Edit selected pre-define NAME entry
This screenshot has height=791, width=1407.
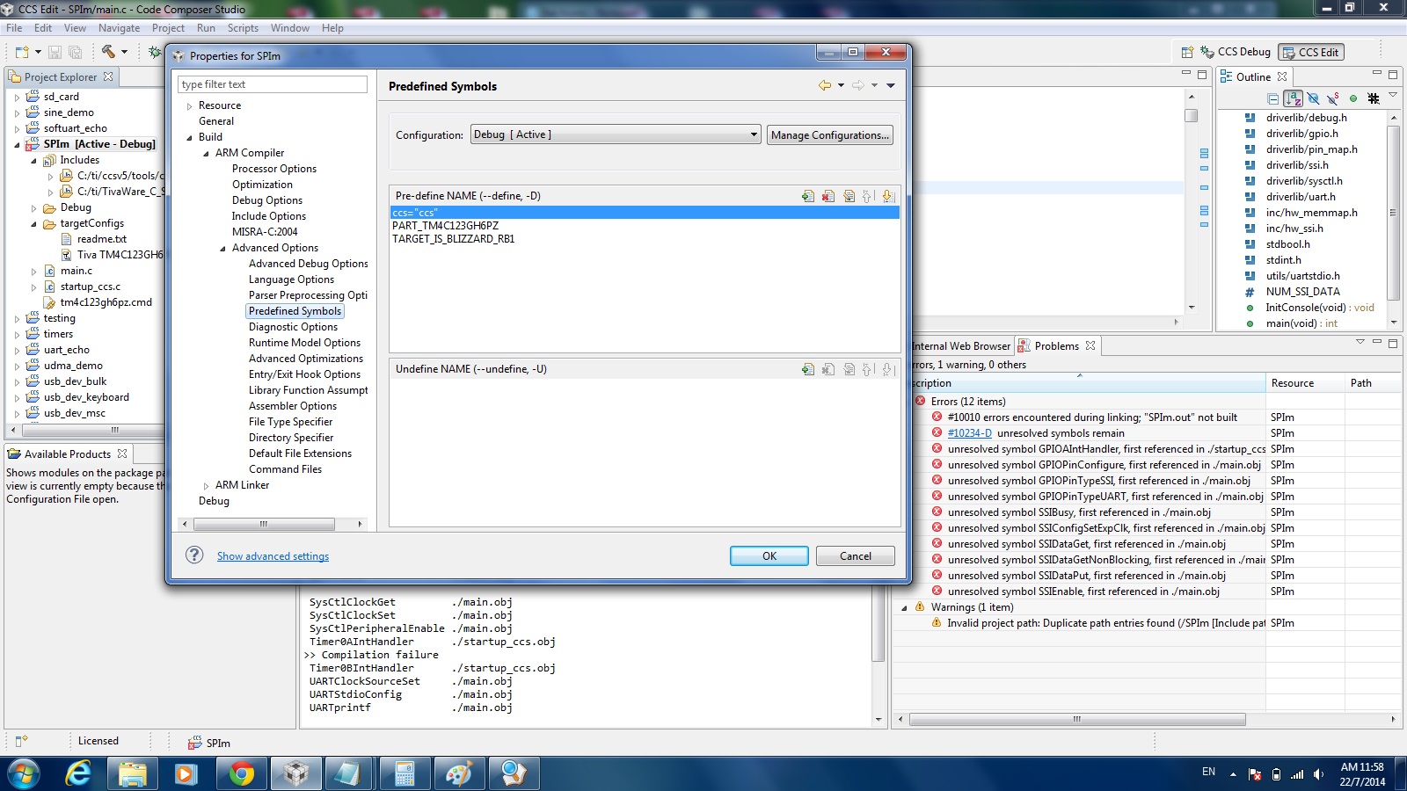(x=849, y=196)
